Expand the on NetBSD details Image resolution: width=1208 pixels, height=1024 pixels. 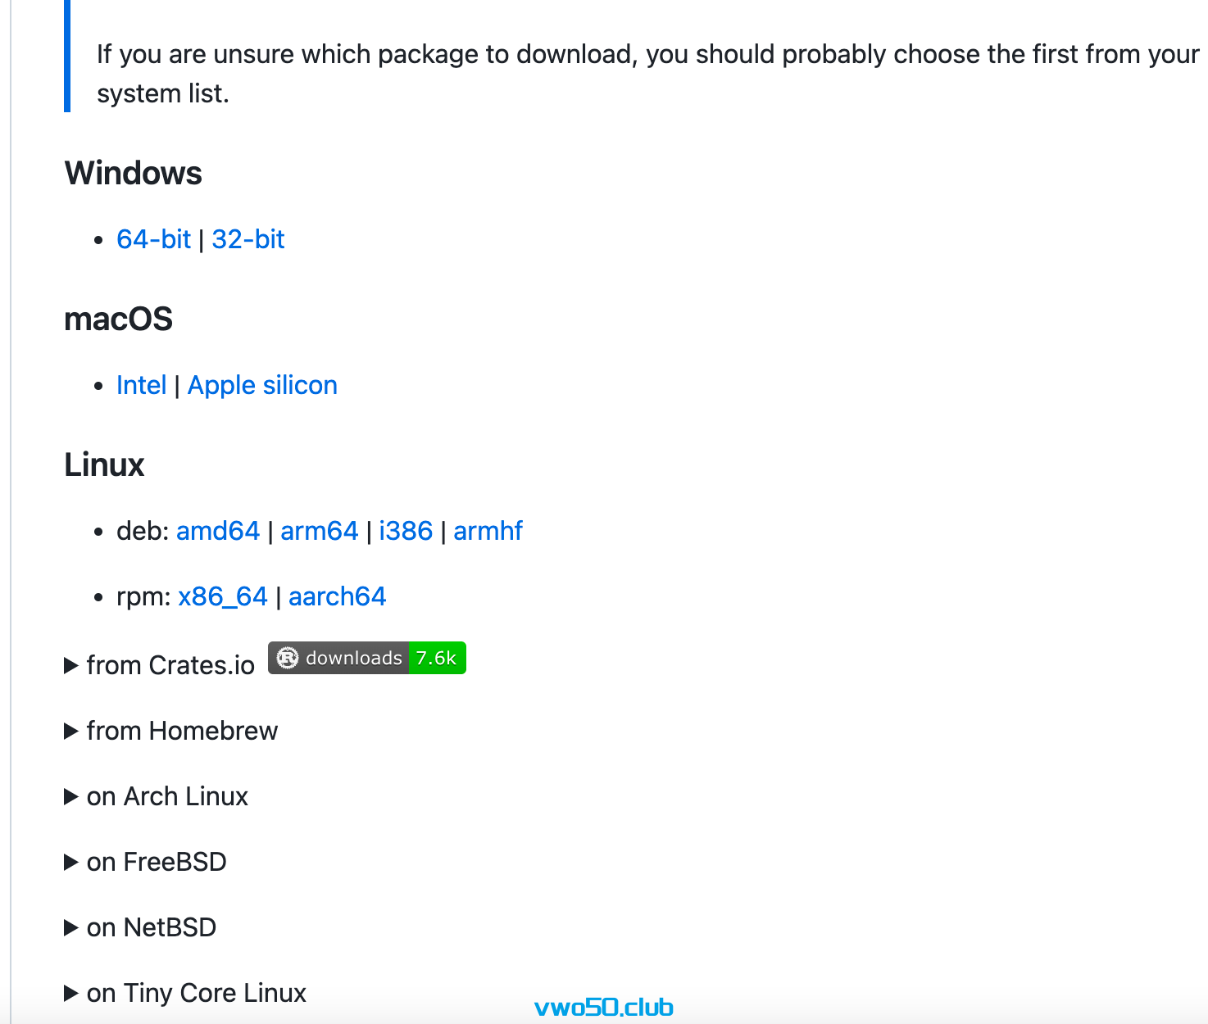pos(141,927)
